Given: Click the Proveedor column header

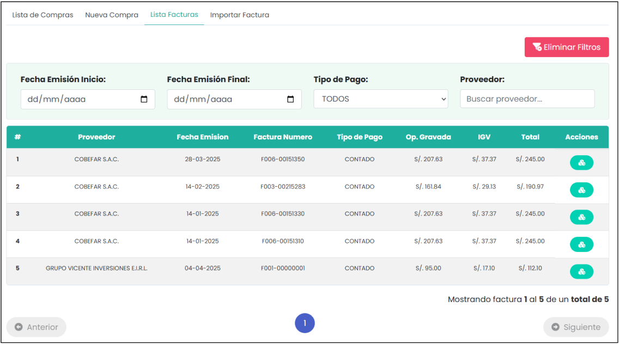Looking at the screenshot, I should pos(96,137).
